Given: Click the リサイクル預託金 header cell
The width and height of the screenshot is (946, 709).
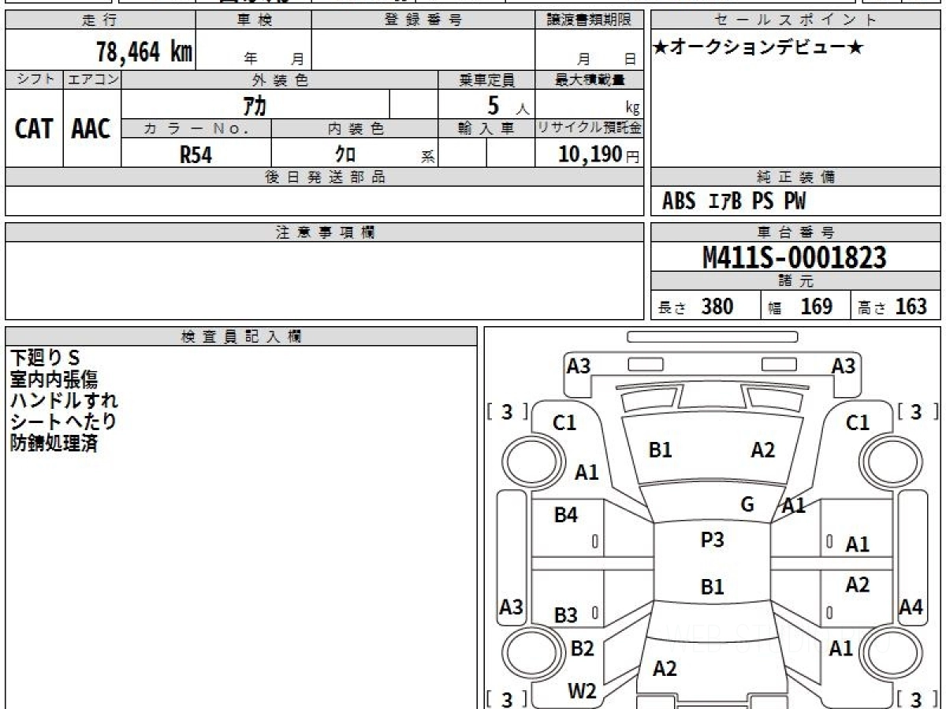Looking at the screenshot, I should [589, 128].
